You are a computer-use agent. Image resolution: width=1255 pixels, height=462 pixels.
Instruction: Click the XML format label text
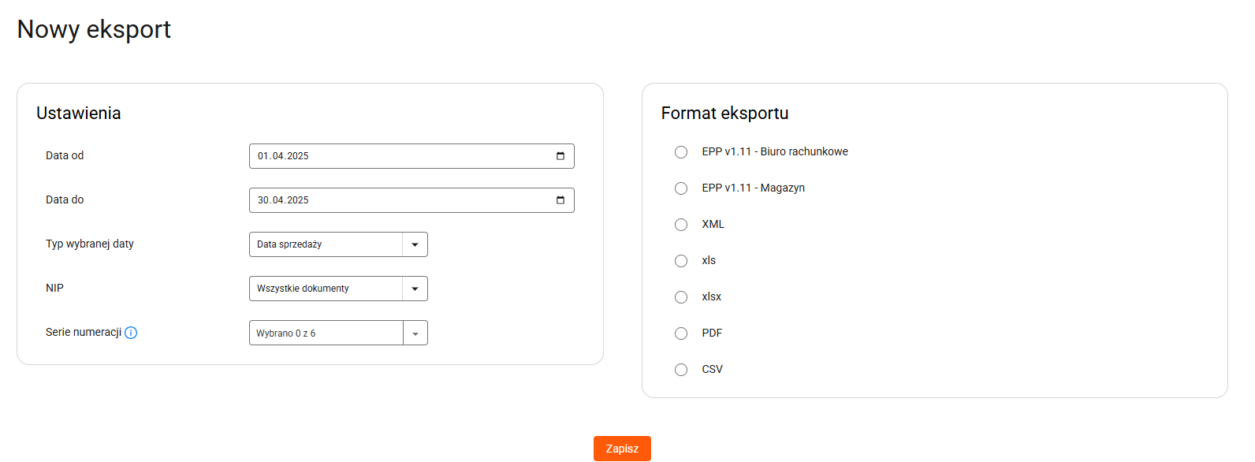(713, 225)
